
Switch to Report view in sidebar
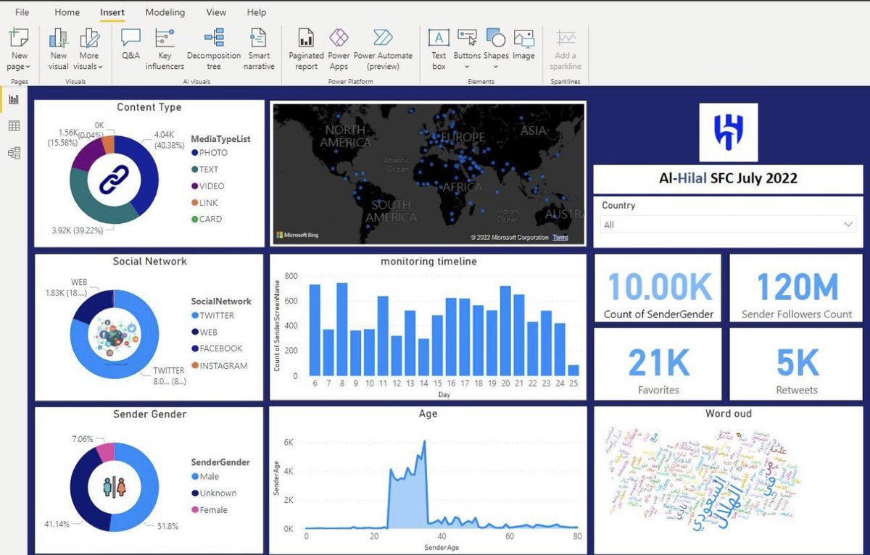(14, 99)
